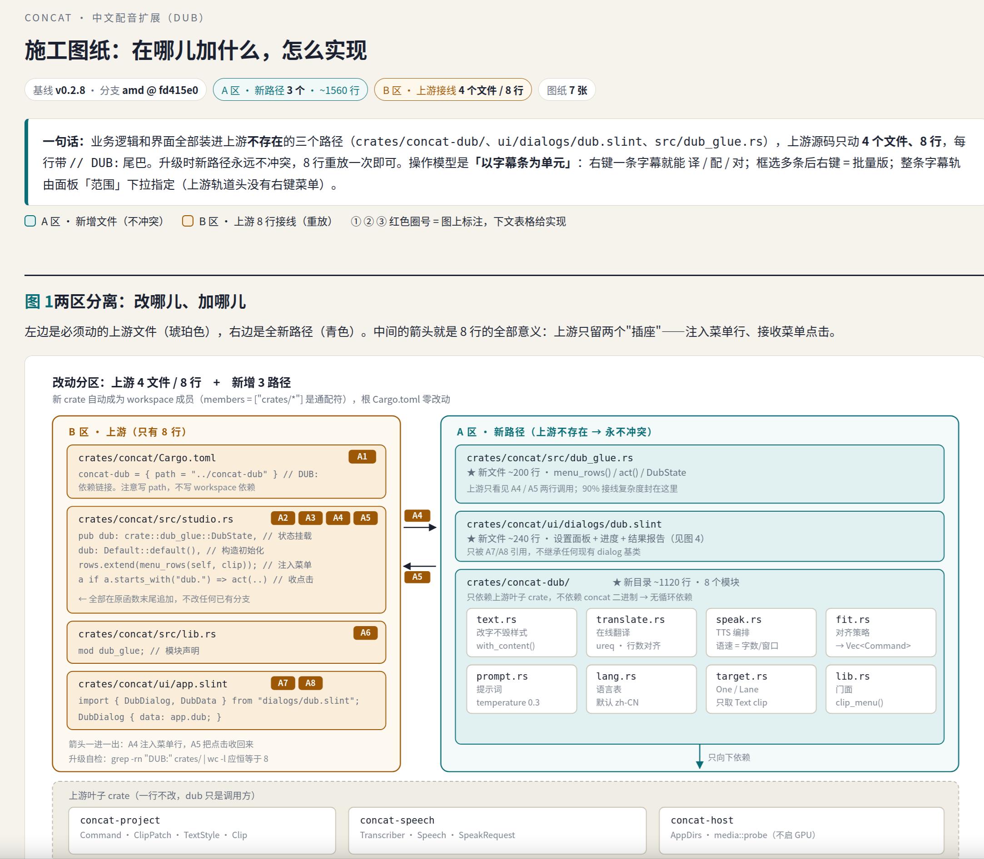Click the 基线 v0.2.8 branch pill

pos(115,89)
